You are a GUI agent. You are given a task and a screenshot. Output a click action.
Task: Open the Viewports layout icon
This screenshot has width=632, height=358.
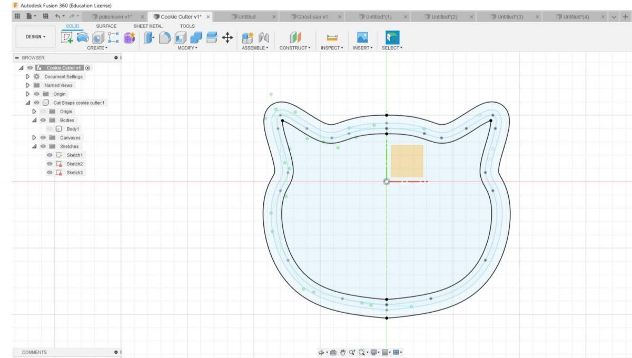tap(396, 352)
